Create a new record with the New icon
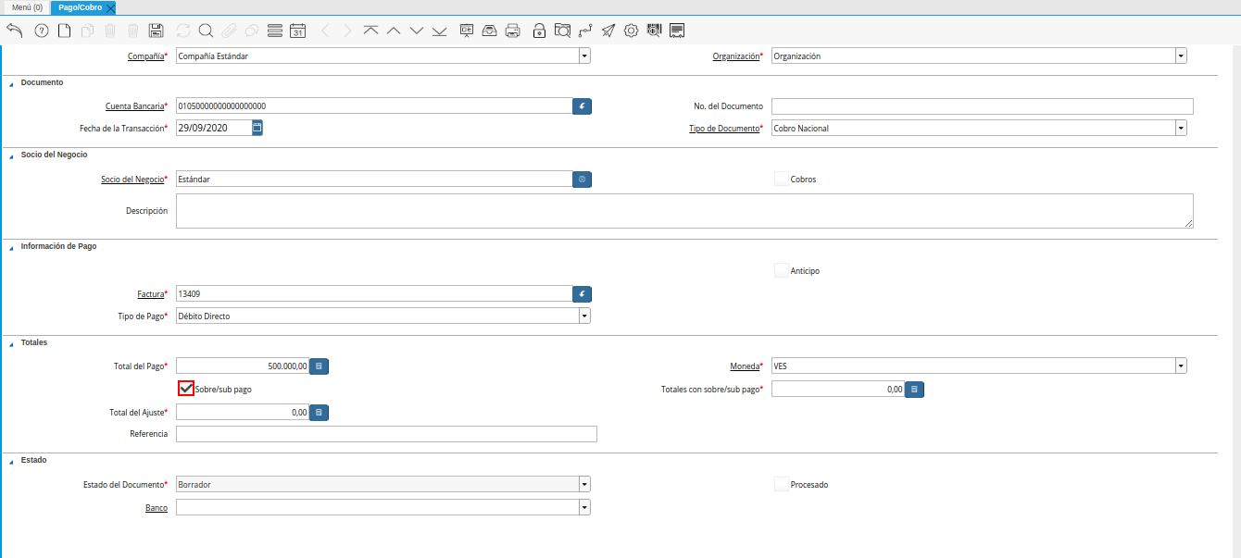 63,30
